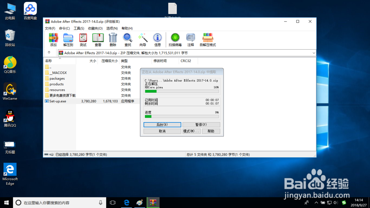Sort by Modified (修改时间) column header
The height and width of the screenshot is (208, 370).
click(165, 61)
